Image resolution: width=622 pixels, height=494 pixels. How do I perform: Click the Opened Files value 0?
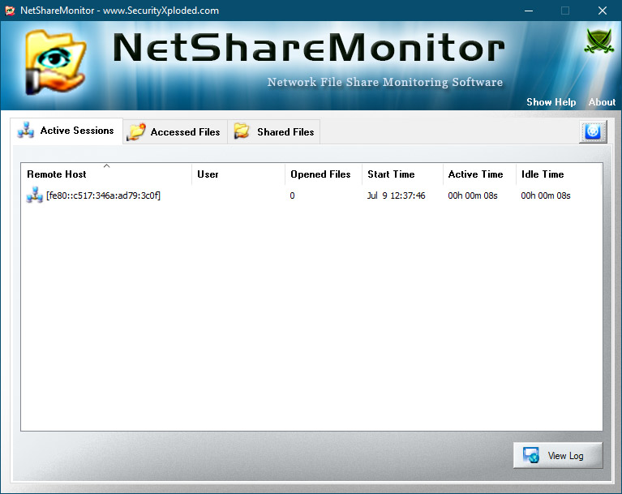pos(292,195)
